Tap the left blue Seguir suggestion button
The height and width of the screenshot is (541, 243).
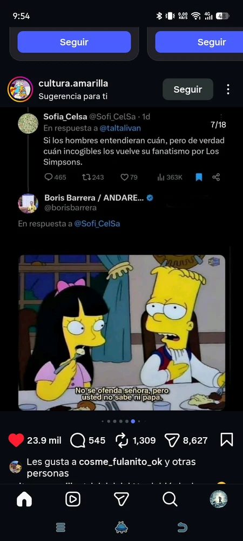(x=74, y=42)
